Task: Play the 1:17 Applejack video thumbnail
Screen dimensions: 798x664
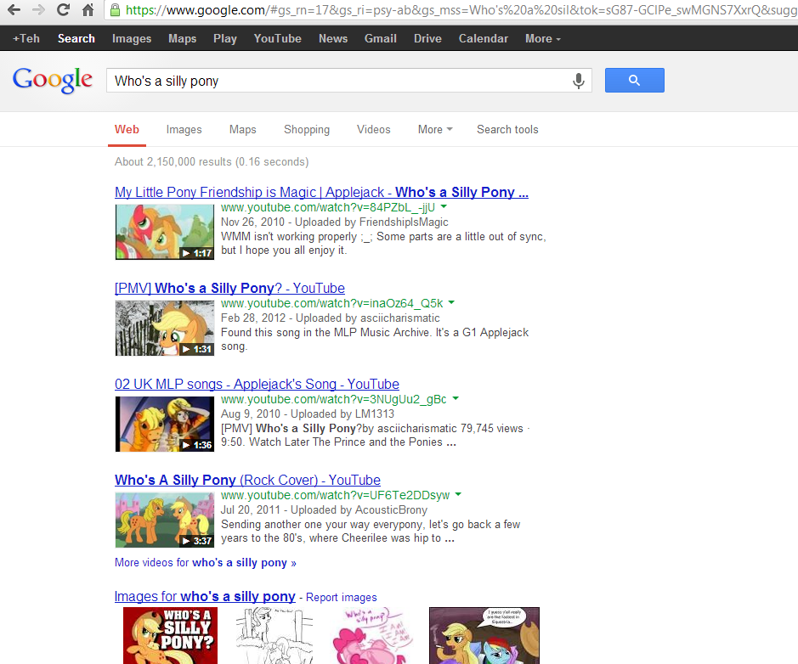Action: pyautogui.click(x=164, y=232)
